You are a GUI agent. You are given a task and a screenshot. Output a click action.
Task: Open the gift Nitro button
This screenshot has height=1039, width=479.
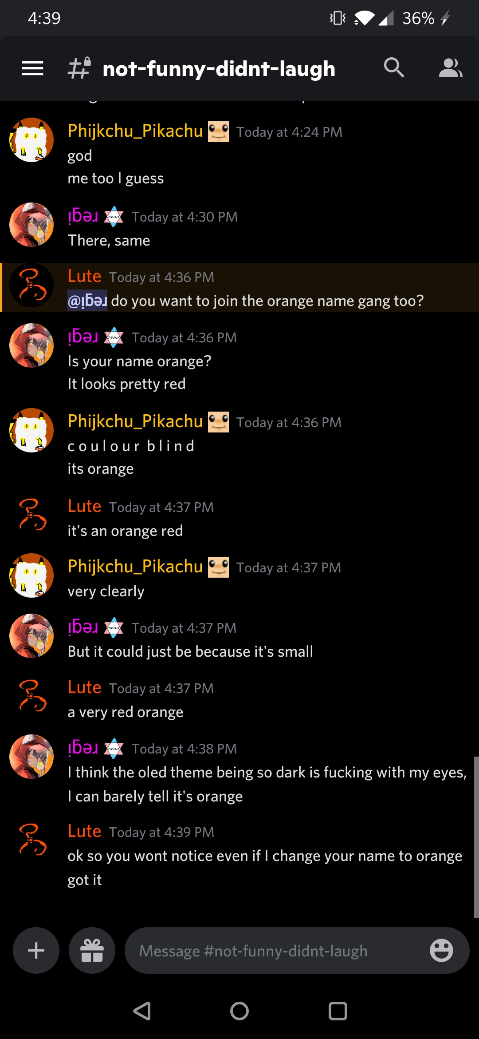(92, 951)
